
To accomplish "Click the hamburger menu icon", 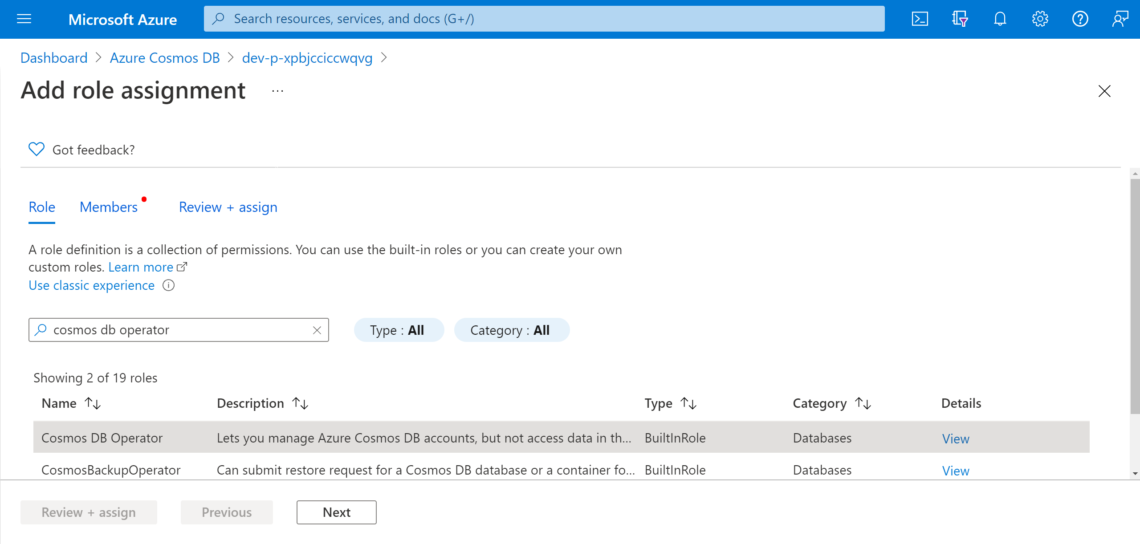I will tap(25, 18).
